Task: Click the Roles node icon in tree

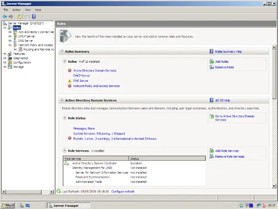Action: [x=10, y=27]
